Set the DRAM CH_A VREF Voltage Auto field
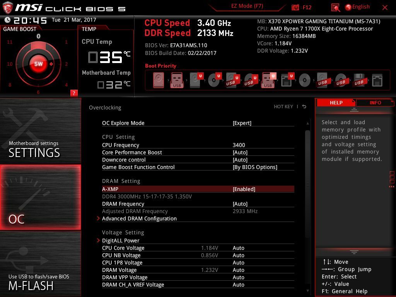Screen dimensions: 396x297 coord(238,284)
